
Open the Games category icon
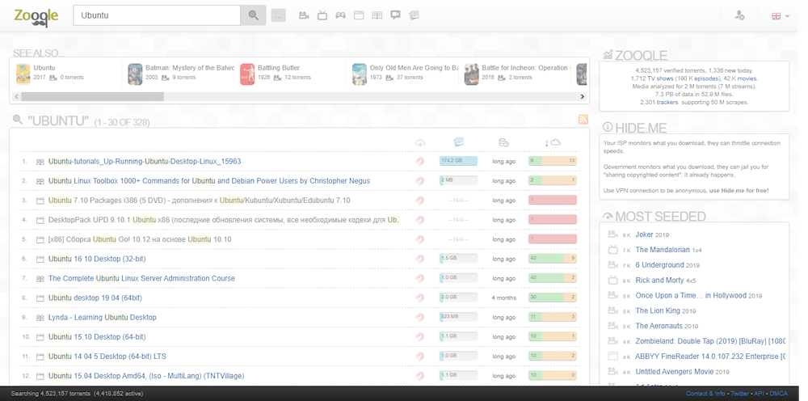coord(341,15)
